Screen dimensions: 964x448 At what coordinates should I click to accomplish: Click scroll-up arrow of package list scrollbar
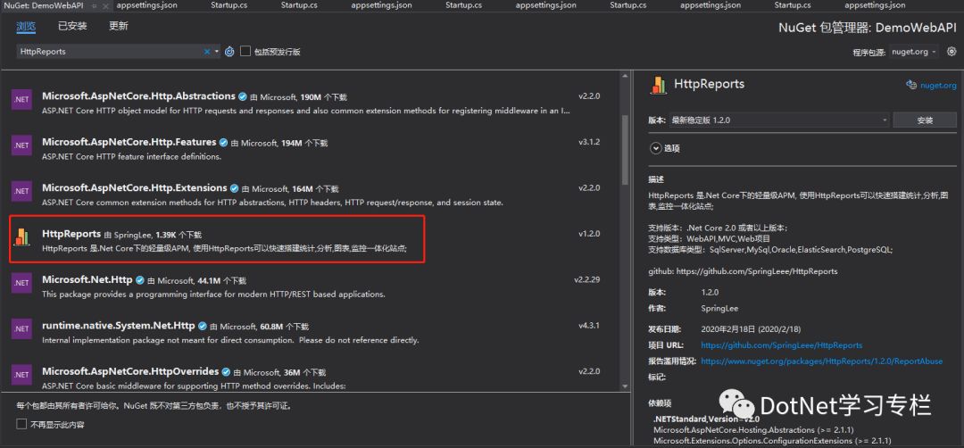point(625,75)
